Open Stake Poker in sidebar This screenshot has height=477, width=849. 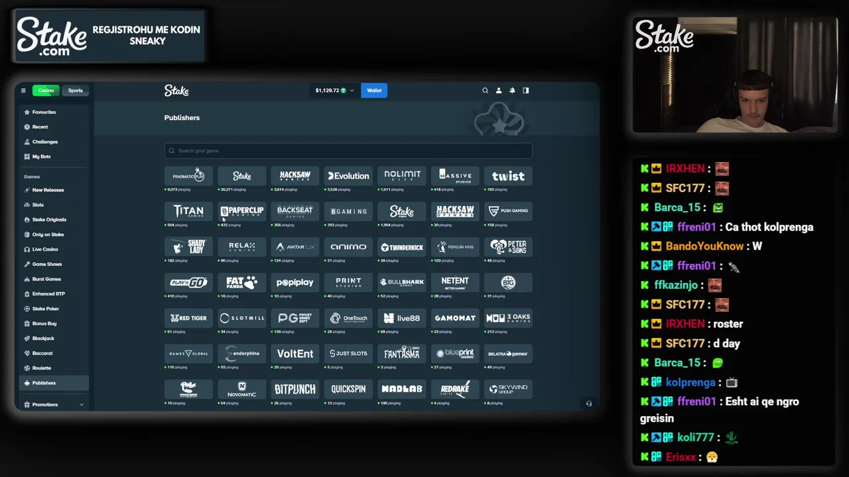tap(54, 309)
